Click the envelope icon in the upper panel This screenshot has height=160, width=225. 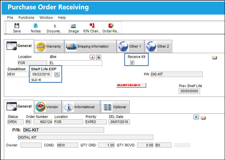pos(214,58)
